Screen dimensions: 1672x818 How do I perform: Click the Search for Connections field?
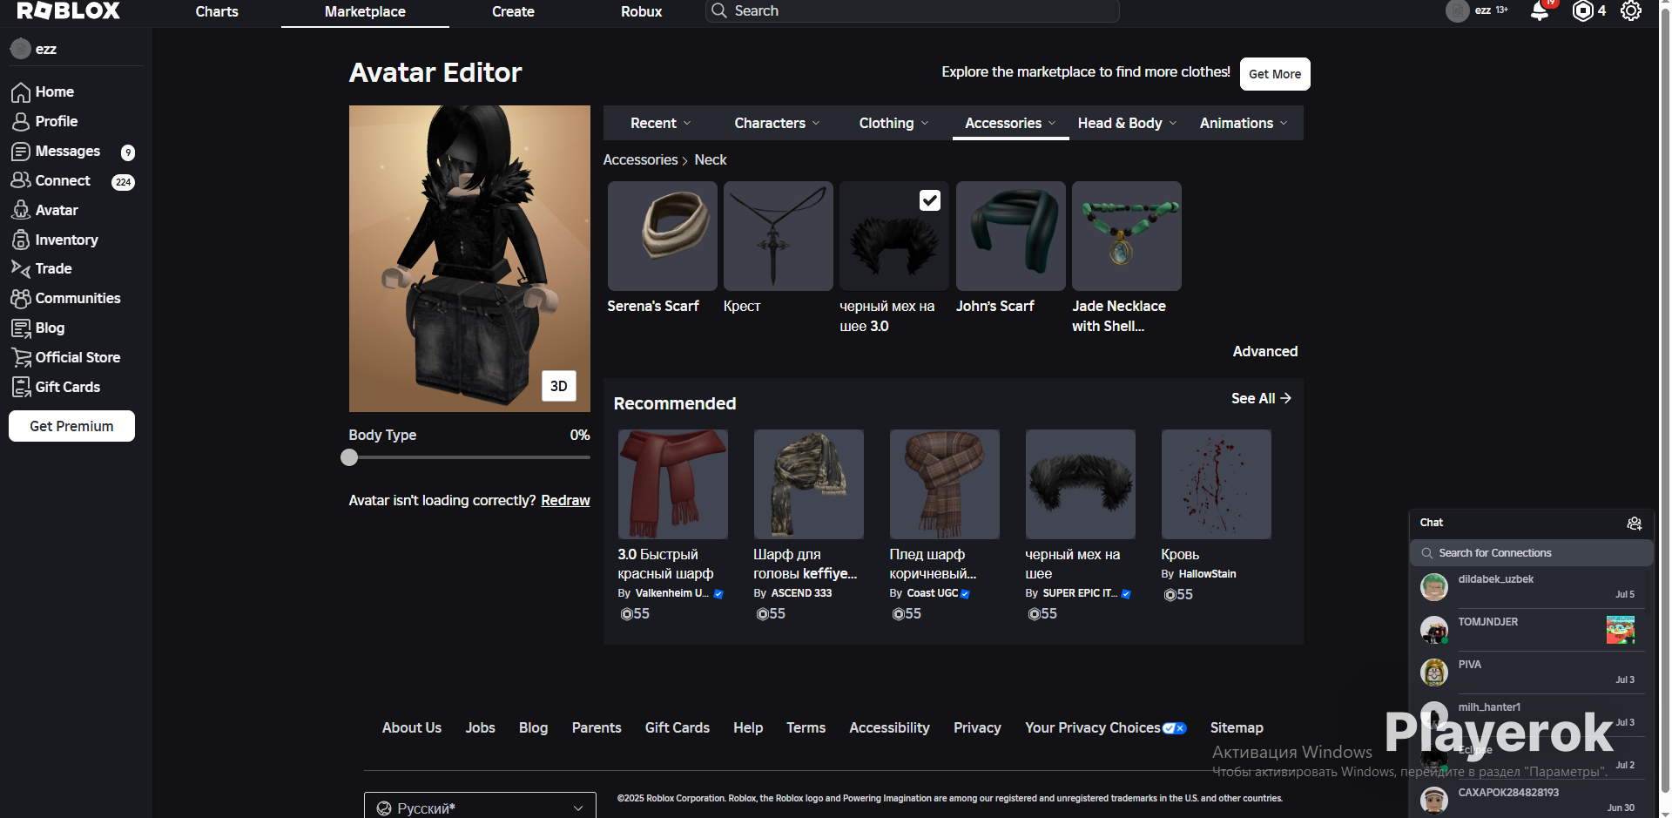(x=1531, y=553)
